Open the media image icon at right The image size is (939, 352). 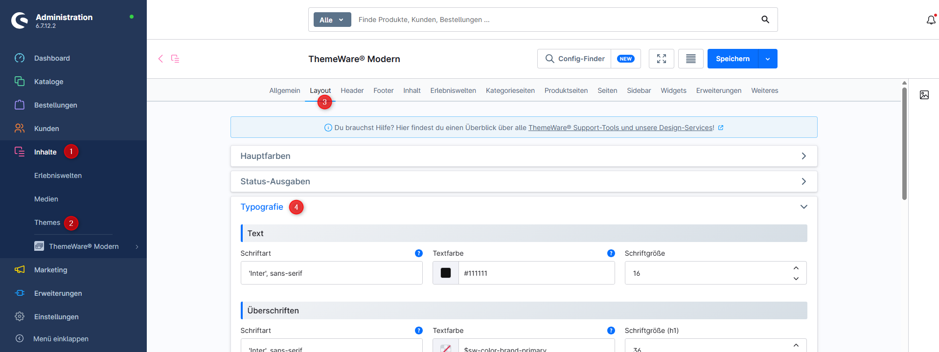[924, 95]
